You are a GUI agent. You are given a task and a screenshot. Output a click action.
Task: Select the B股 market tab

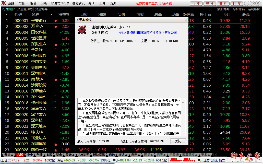pos(49,155)
